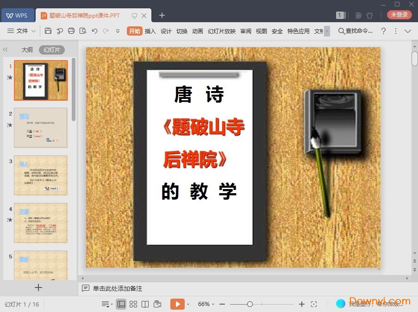Expand the 文件 menu dropdown
The width and height of the screenshot is (418, 312).
click(22, 31)
